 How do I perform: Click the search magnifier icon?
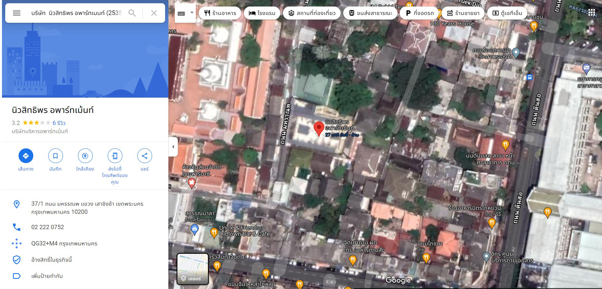pos(132,13)
